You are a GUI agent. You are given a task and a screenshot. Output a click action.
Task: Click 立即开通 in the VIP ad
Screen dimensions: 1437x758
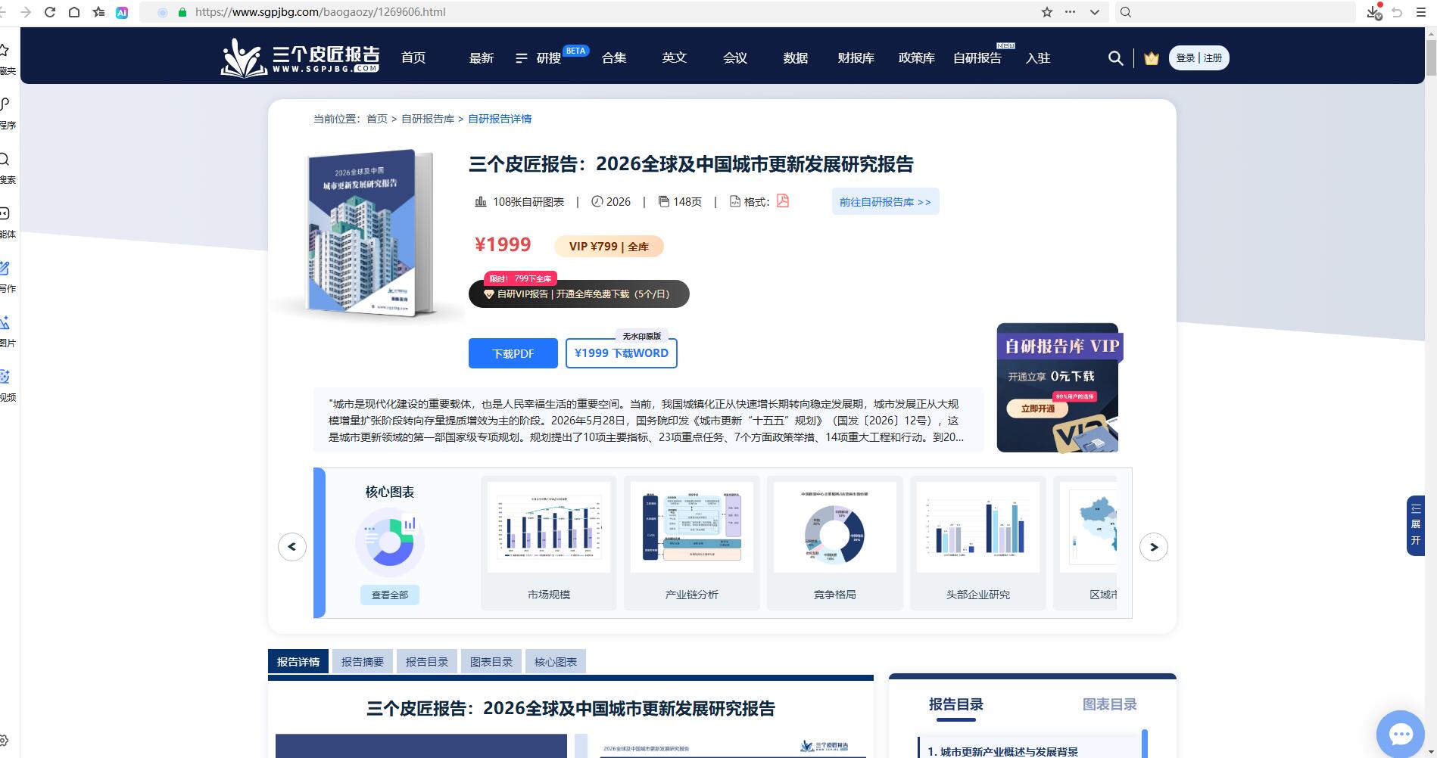click(1038, 409)
